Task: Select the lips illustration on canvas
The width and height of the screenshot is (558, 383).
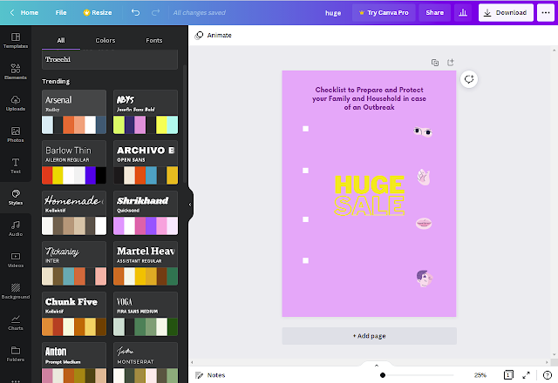Action: [x=424, y=223]
